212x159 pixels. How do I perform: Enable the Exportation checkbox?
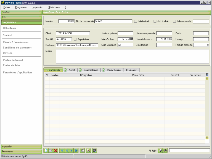click(75, 39)
